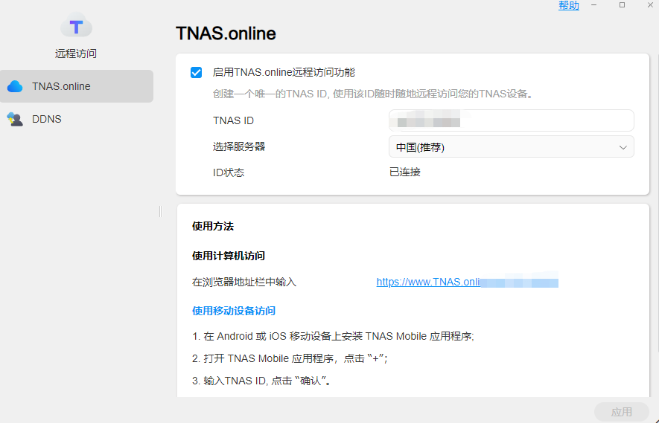Click into the TNAS ID input field
The image size is (659, 423).
click(x=511, y=120)
